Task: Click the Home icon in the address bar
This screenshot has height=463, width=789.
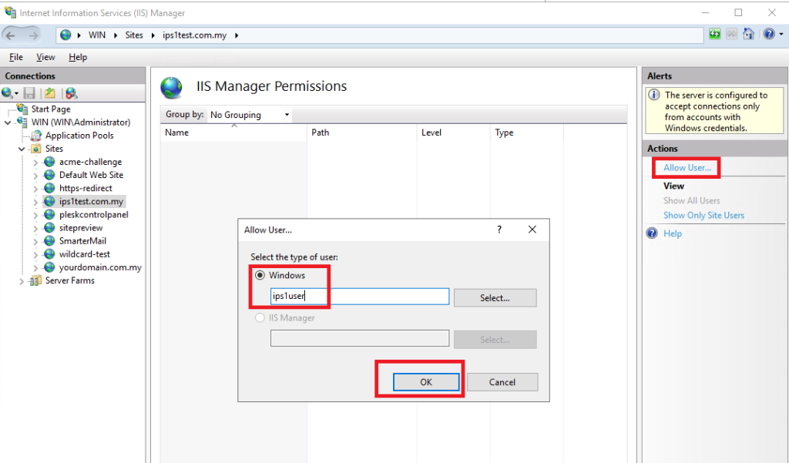Action: tap(748, 34)
